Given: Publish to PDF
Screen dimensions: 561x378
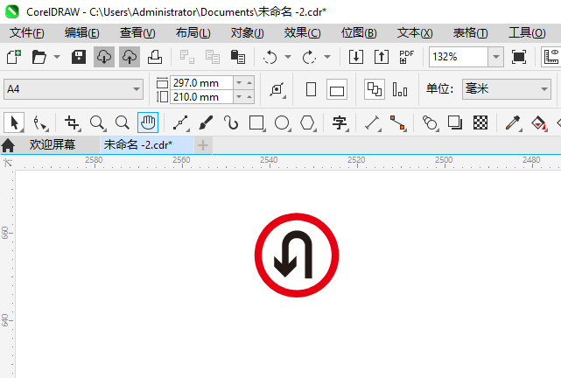Looking at the screenshot, I should coord(406,57).
